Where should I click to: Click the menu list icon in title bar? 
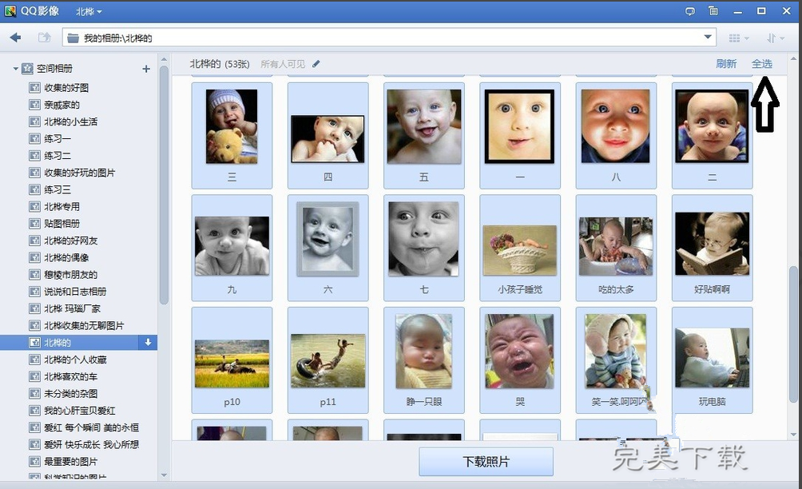click(x=713, y=11)
